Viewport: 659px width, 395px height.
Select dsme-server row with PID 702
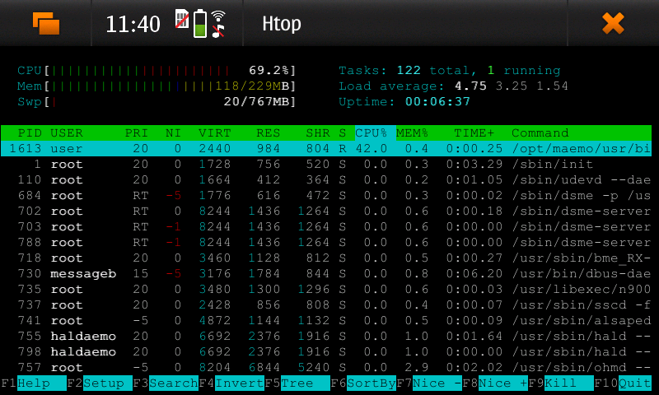coord(326,211)
